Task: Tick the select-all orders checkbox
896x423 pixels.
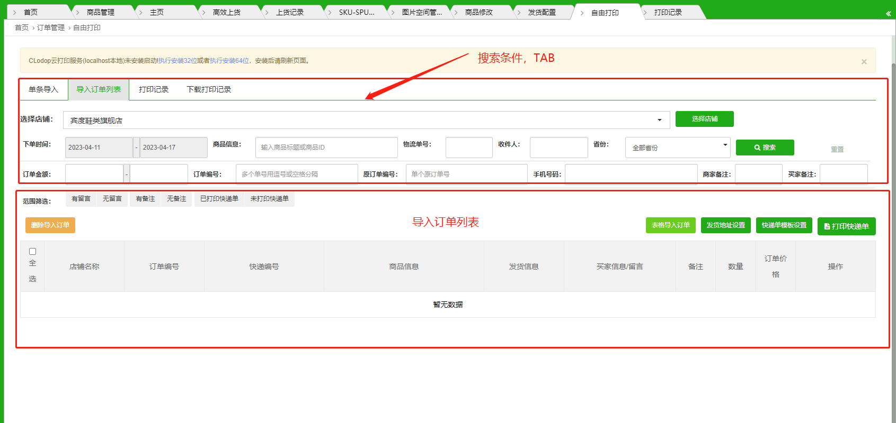Action: click(32, 252)
